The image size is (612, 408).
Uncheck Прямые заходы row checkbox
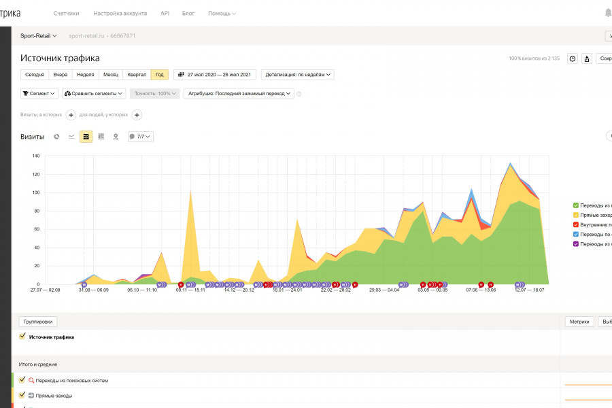pyautogui.click(x=22, y=394)
